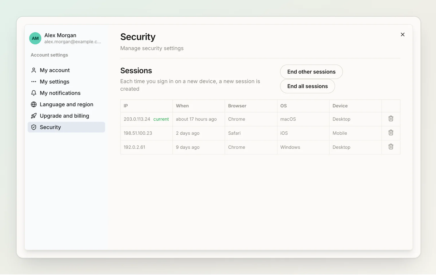
Task: Click the Alex Morgan name
Action: click(60, 35)
